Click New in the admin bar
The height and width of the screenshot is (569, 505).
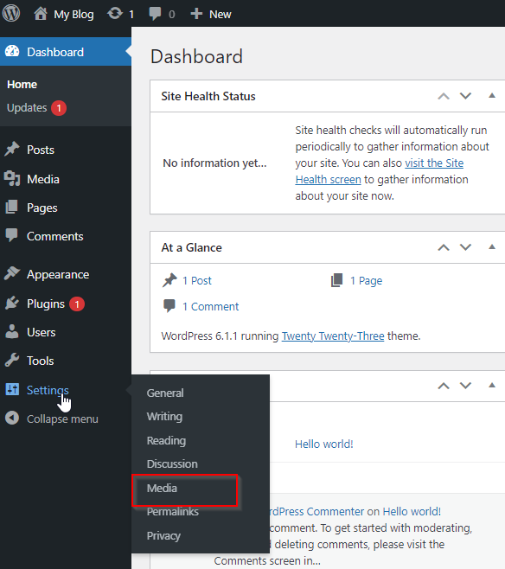pos(220,15)
